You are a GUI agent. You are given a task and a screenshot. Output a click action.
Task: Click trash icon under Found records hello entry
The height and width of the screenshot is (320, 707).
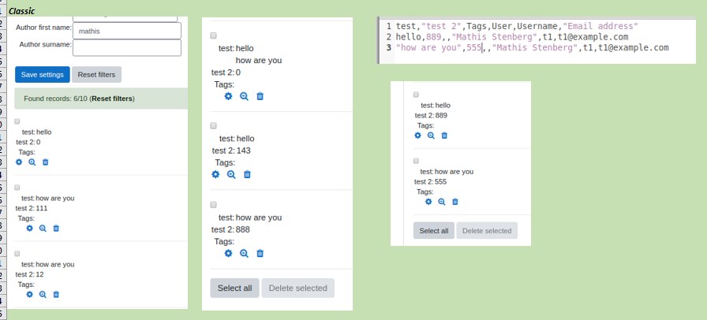pos(45,162)
